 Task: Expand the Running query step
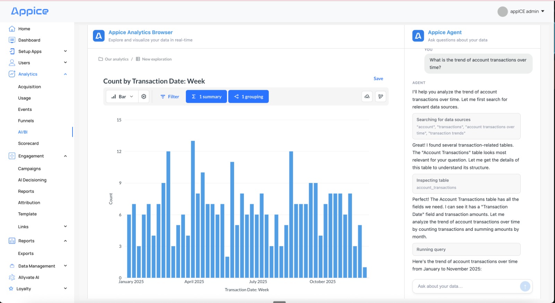(466, 250)
